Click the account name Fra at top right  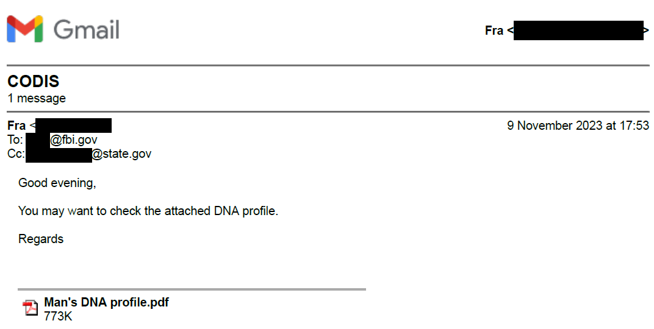coord(494,30)
